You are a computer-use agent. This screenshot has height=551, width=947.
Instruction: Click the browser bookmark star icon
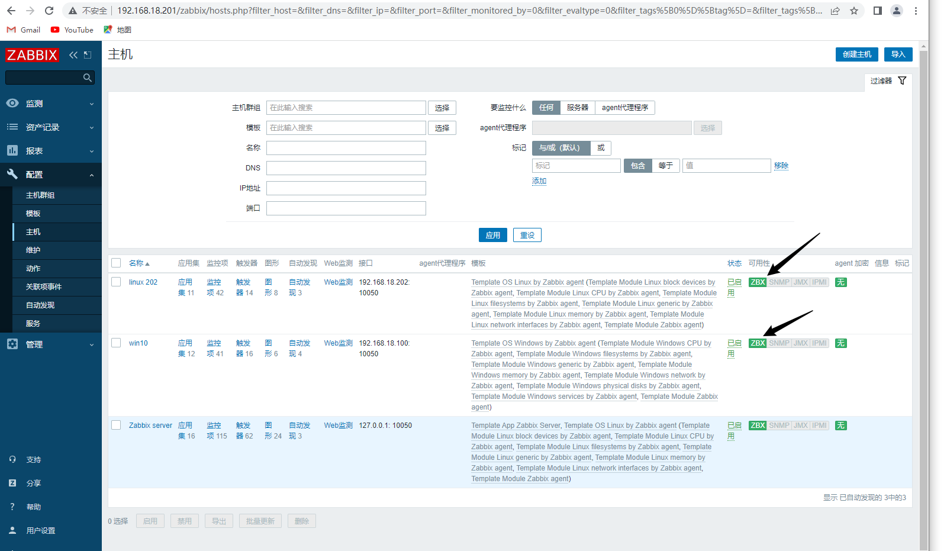coord(854,11)
